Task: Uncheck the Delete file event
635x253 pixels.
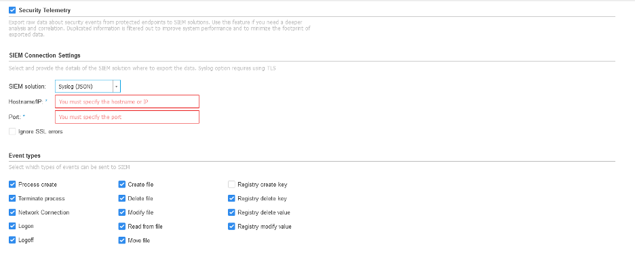Action: (122, 198)
